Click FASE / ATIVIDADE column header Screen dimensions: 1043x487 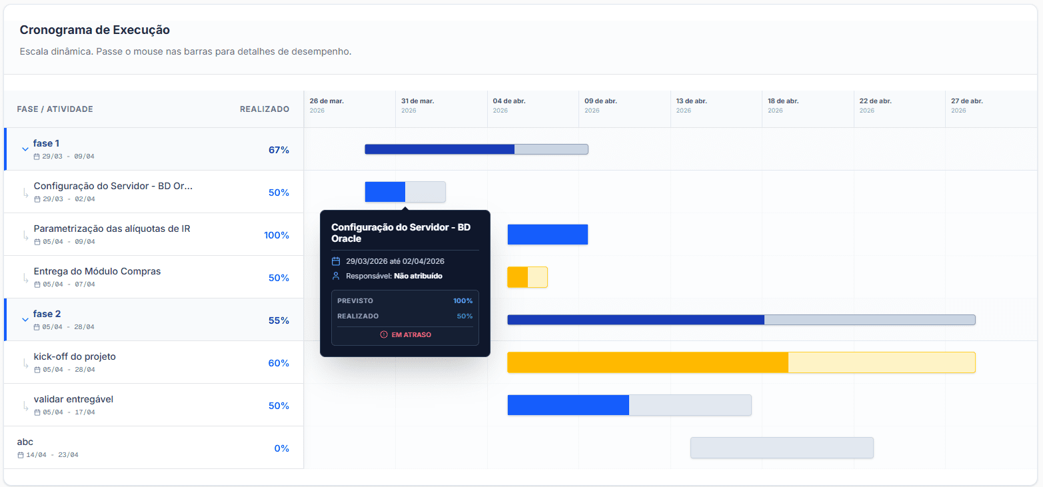point(55,109)
